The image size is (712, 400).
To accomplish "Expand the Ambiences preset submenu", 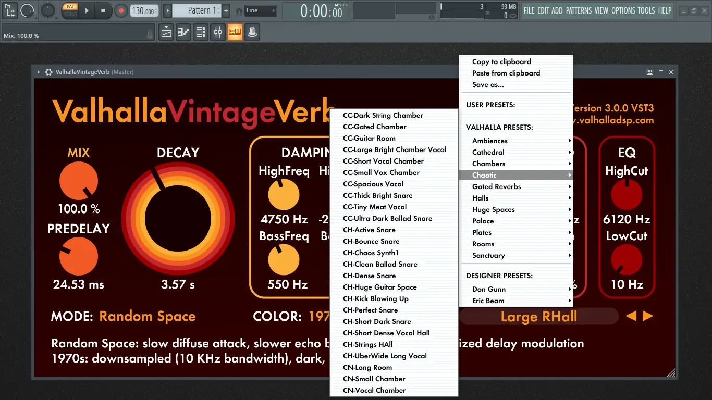I will pyautogui.click(x=516, y=141).
